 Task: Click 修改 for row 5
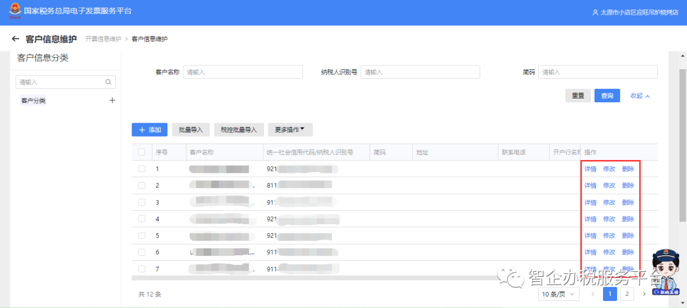(x=609, y=236)
